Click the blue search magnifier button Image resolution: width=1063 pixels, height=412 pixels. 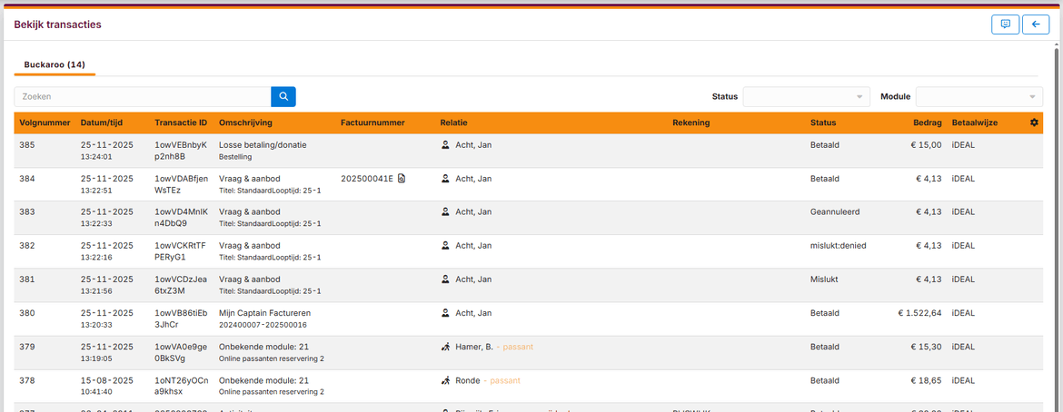pos(283,96)
